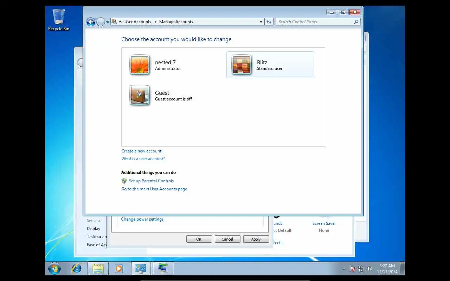
Task: Click the Guest account name
Action: (x=162, y=93)
